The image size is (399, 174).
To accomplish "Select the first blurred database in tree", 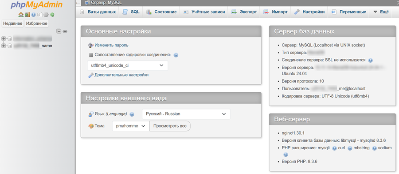I will click(x=32, y=38).
